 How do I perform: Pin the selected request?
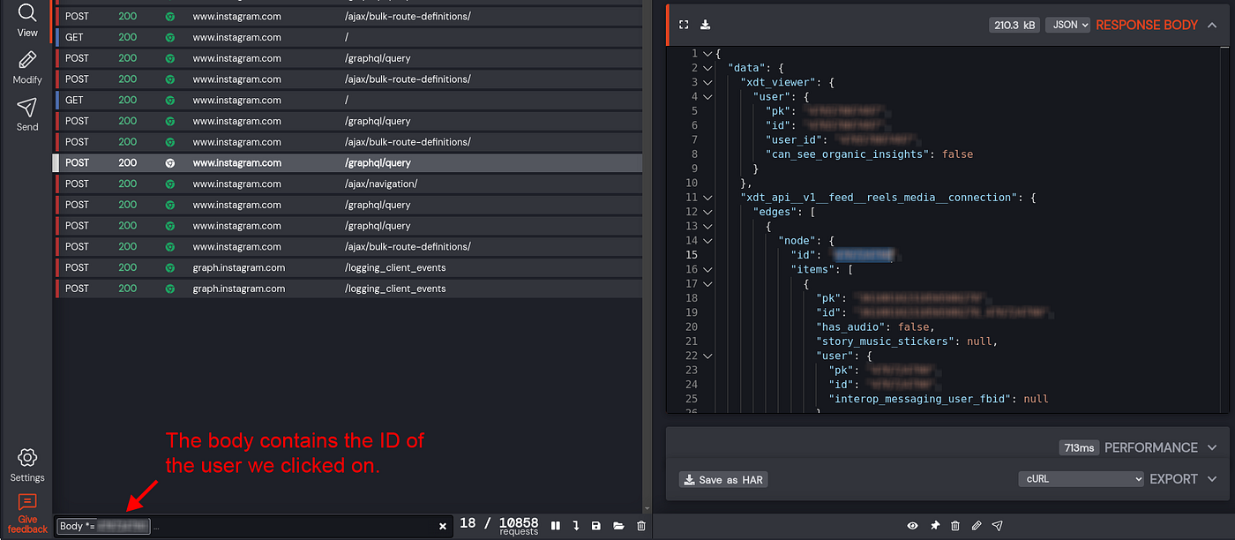[935, 526]
